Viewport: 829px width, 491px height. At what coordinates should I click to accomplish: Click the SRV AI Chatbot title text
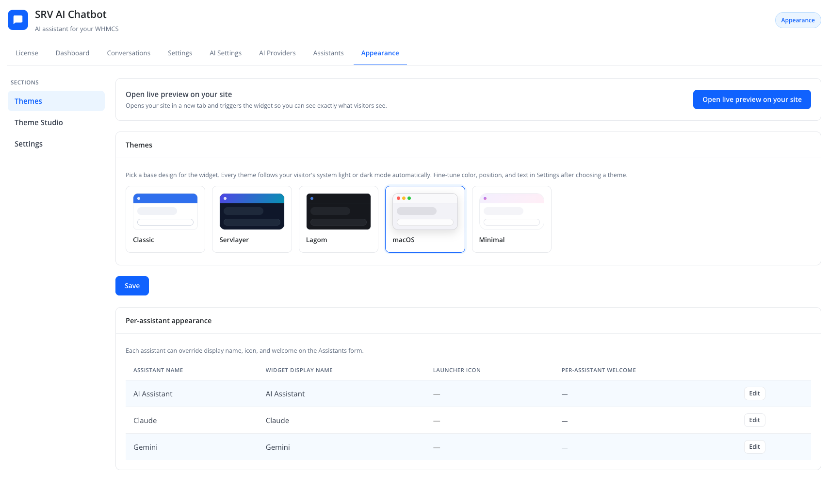coord(71,15)
